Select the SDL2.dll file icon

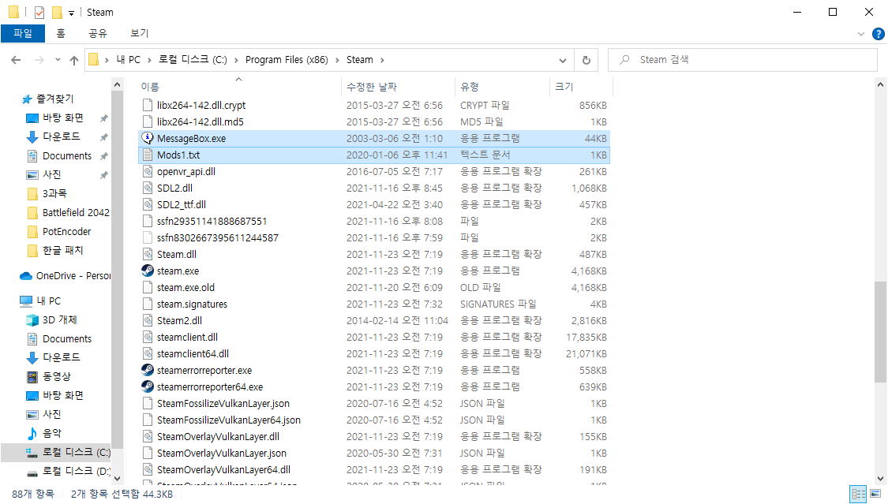pyautogui.click(x=148, y=188)
